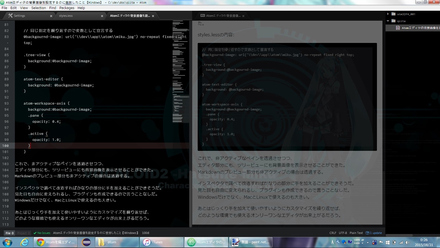The image size is (440, 248).
Task: Toggle the KANA indicator in language bar
Action: [357, 243]
